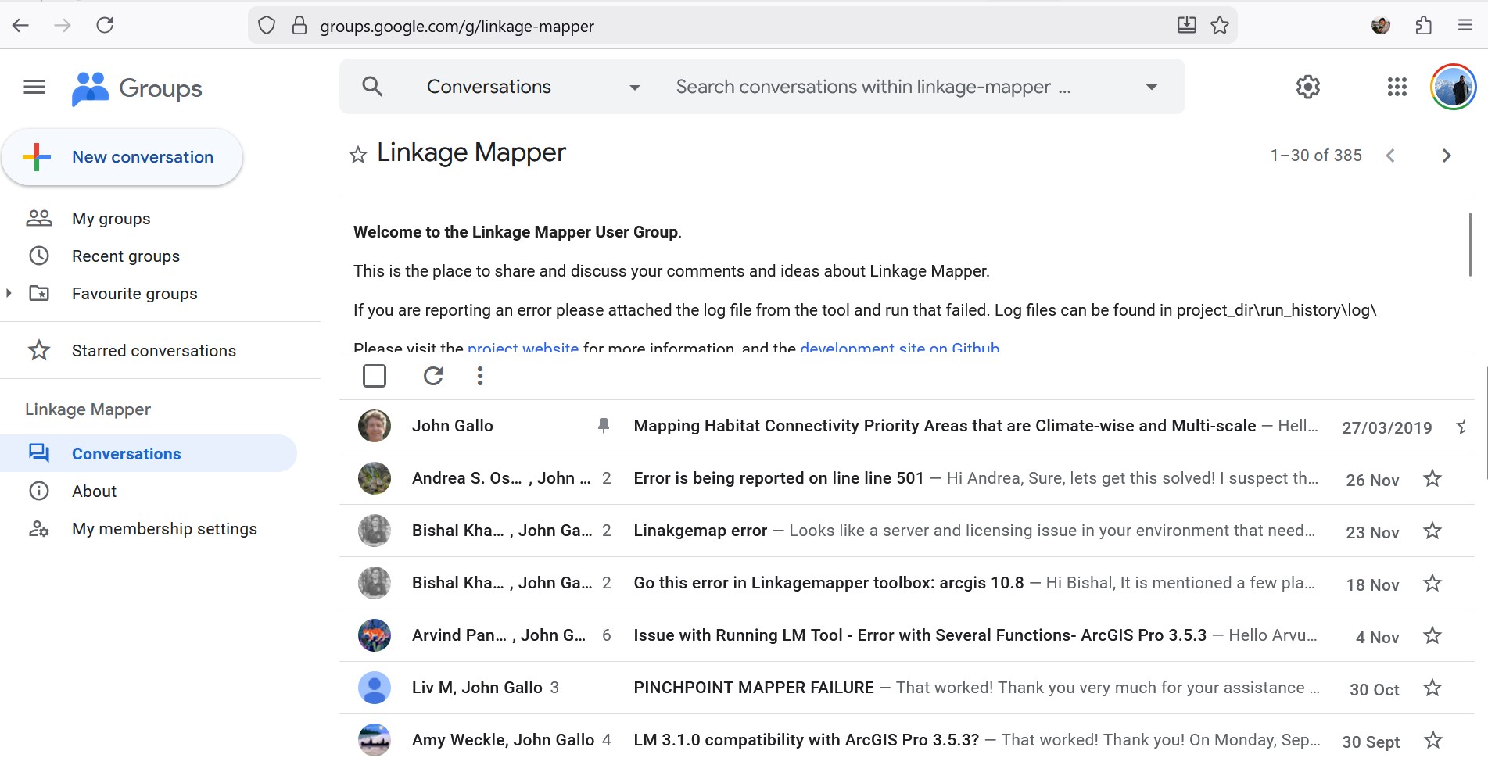1488x765 pixels.
Task: Open the Google apps grid launcher
Action: [1397, 87]
